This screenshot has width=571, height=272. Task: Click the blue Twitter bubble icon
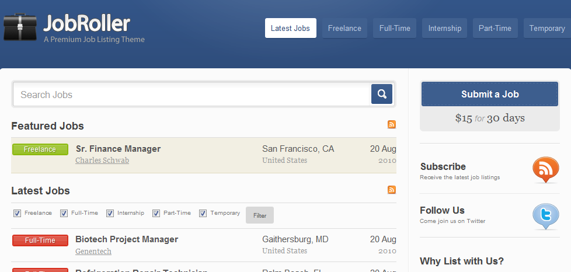click(x=545, y=217)
